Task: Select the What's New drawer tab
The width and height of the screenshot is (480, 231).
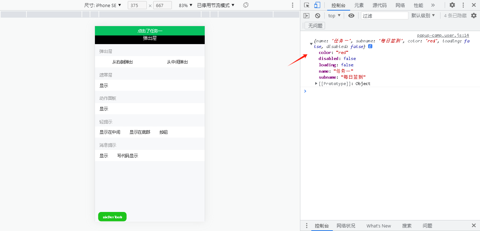Action: click(379, 226)
